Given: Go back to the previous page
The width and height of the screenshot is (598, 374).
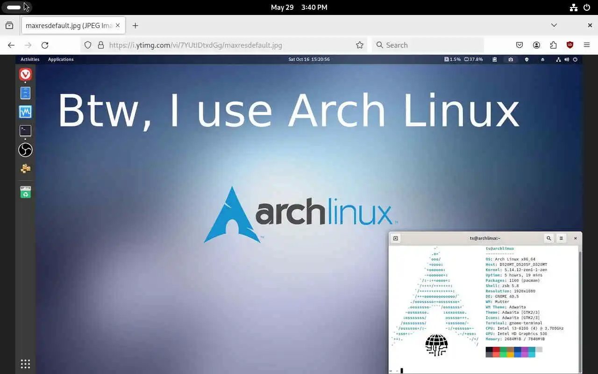Looking at the screenshot, I should (x=11, y=45).
